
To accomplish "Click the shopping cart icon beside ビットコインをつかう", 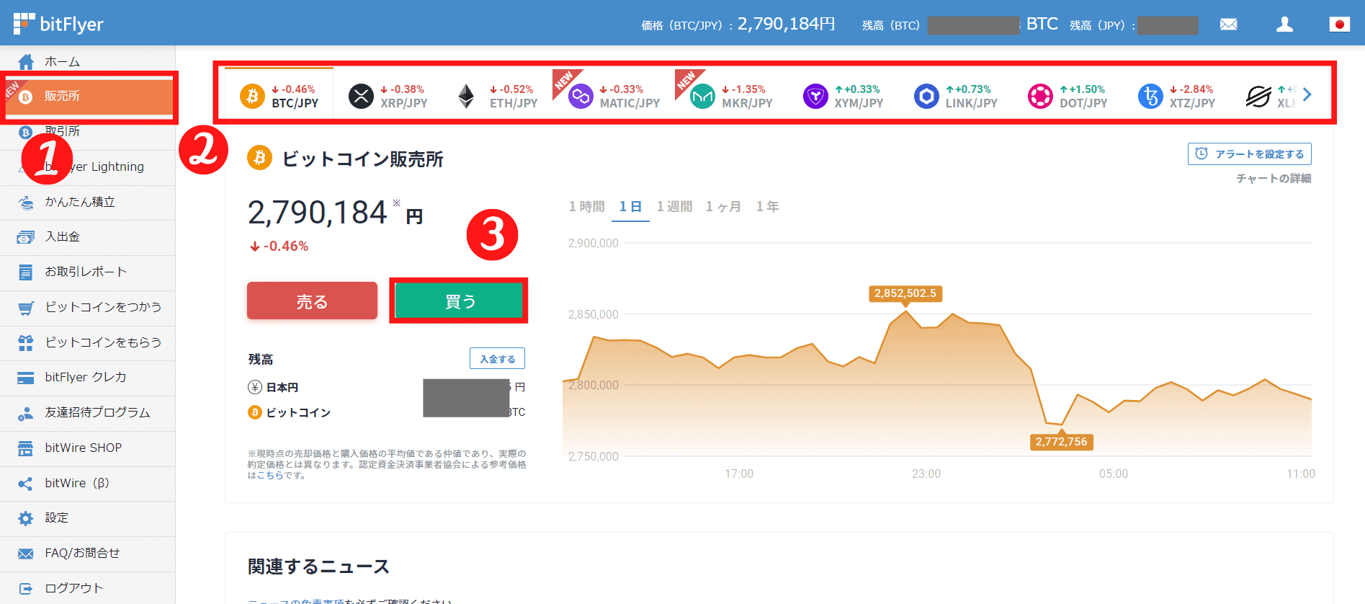I will click(26, 308).
